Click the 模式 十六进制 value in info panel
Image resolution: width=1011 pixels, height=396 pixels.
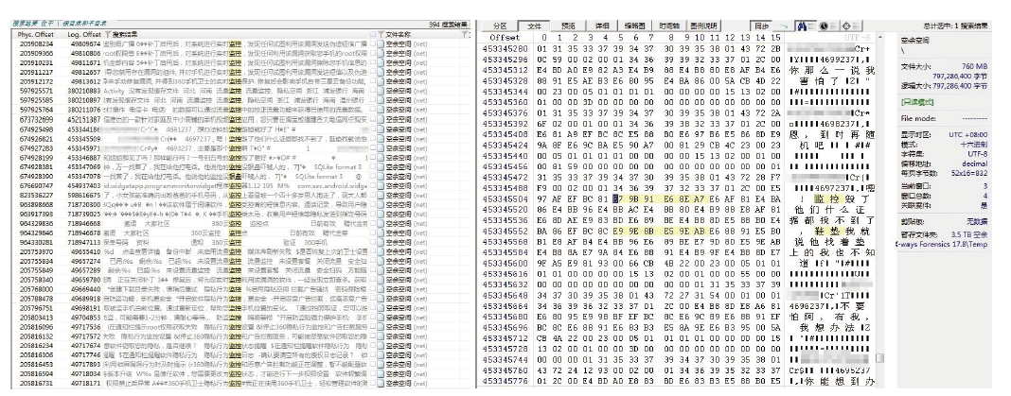point(976,146)
